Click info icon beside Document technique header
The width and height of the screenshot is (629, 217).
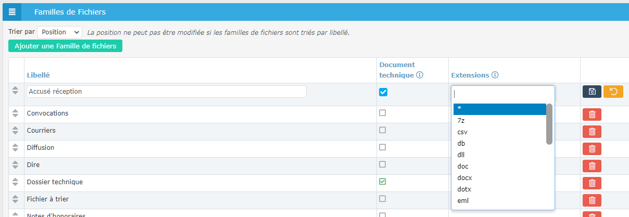point(420,75)
